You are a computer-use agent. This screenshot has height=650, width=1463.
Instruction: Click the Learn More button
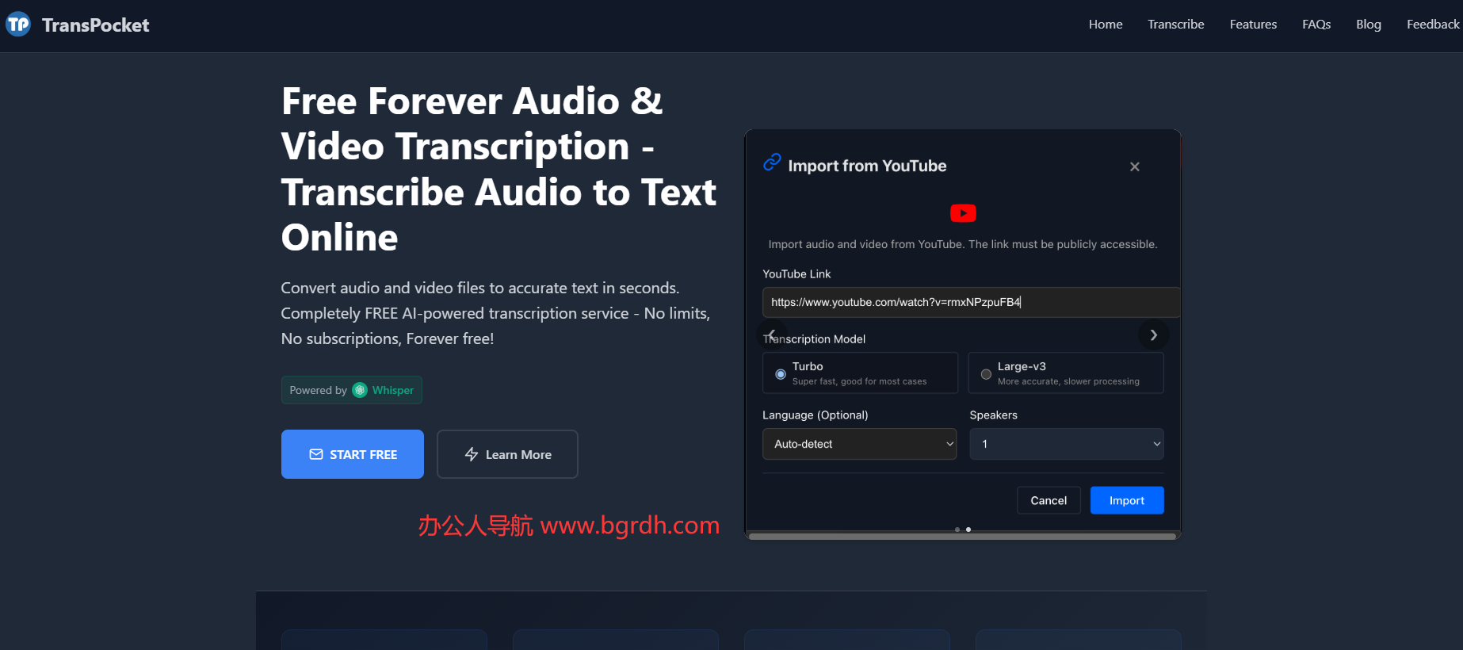pyautogui.click(x=507, y=454)
